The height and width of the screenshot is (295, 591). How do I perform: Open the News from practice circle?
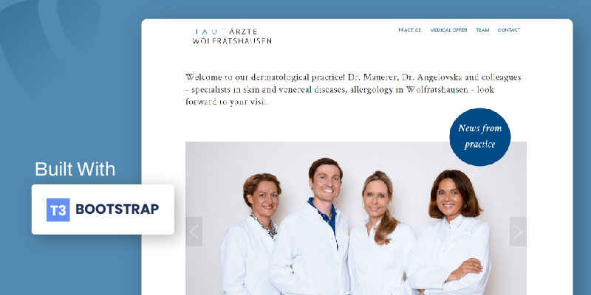[479, 137]
